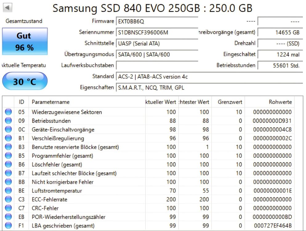Select the ECC-Fehlerrate parameter name
This screenshot has width=306, height=231.
tap(49, 200)
